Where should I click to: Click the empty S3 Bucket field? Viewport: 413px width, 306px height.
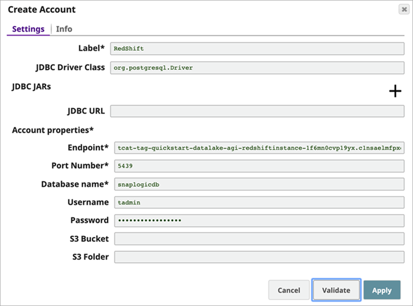coord(259,239)
